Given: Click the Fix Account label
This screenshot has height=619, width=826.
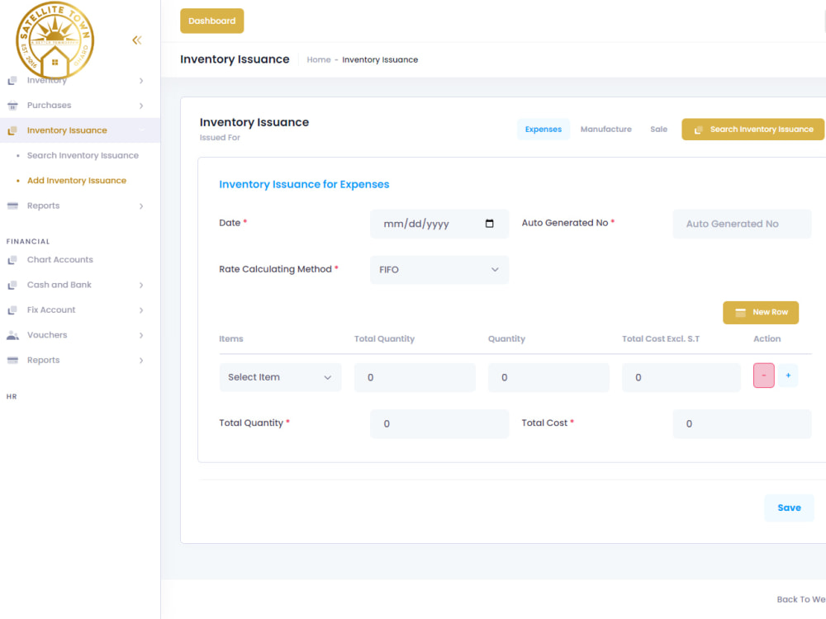Looking at the screenshot, I should point(51,310).
